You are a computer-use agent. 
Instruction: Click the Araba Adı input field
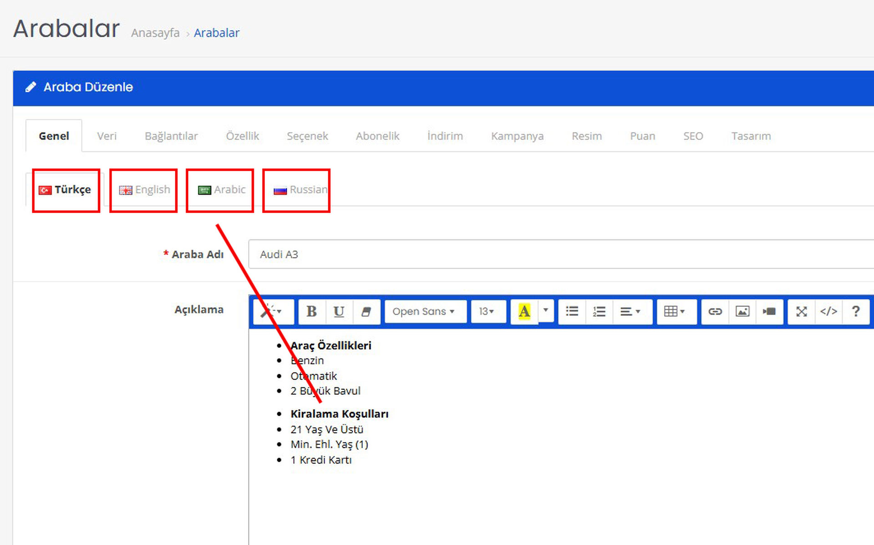[x=560, y=254]
